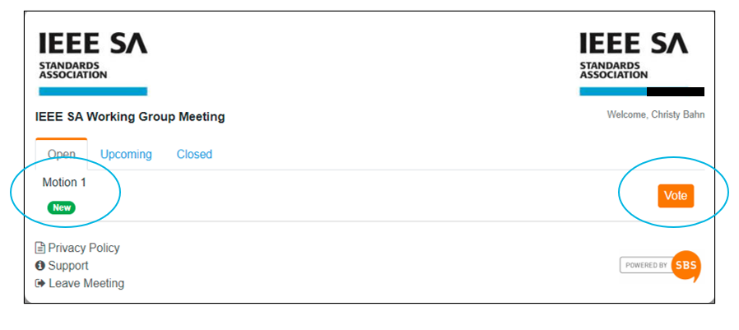Click the green New badge

[x=61, y=208]
